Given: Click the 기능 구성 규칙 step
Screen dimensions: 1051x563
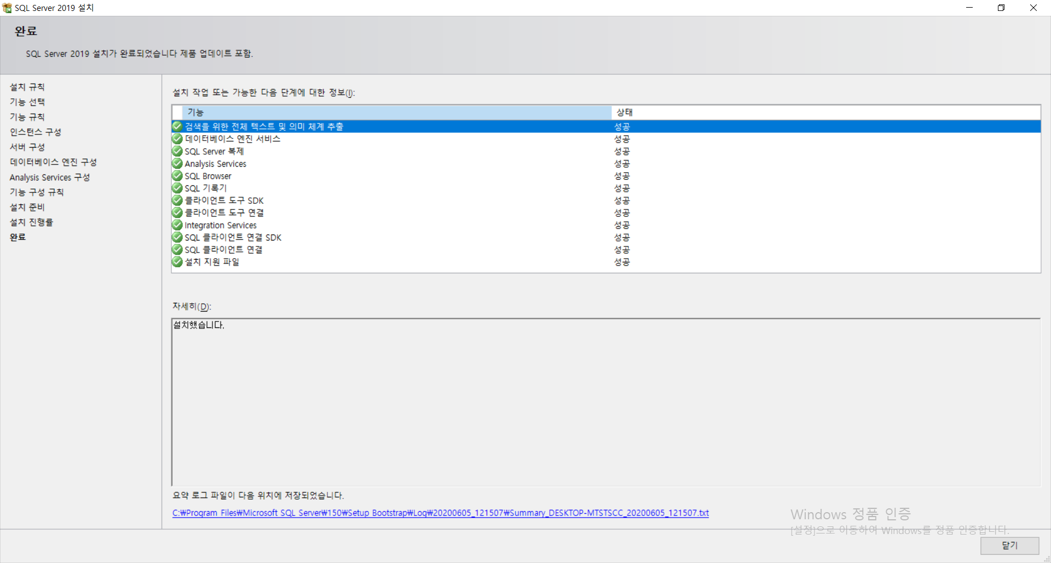Looking at the screenshot, I should tap(37, 192).
